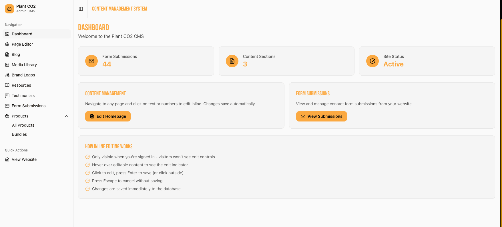Click the Blog icon in navigation
This screenshot has height=227, width=502.
7,54
